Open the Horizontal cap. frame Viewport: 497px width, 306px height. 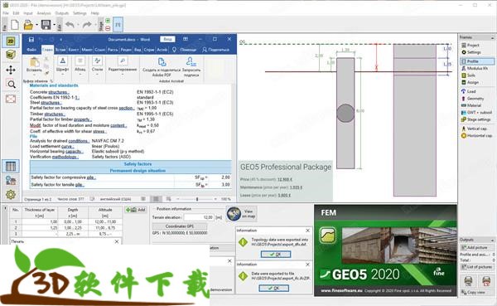point(477,135)
